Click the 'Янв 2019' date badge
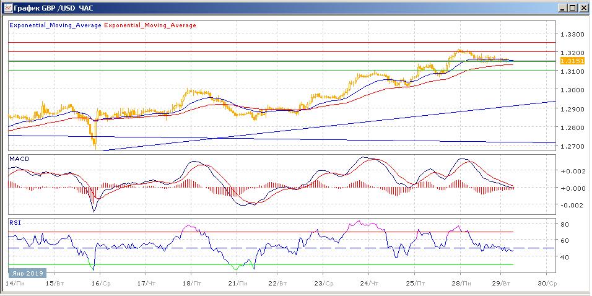 pyautogui.click(x=27, y=272)
